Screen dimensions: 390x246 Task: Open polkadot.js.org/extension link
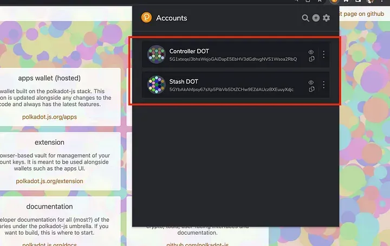(x=49, y=181)
